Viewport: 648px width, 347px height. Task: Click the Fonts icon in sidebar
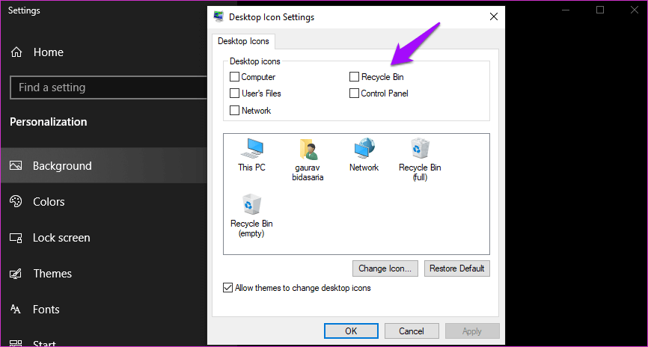16,310
